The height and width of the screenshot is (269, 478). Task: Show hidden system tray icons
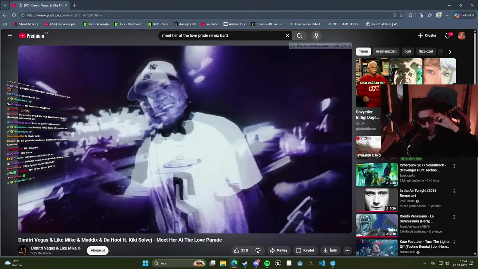425,263
